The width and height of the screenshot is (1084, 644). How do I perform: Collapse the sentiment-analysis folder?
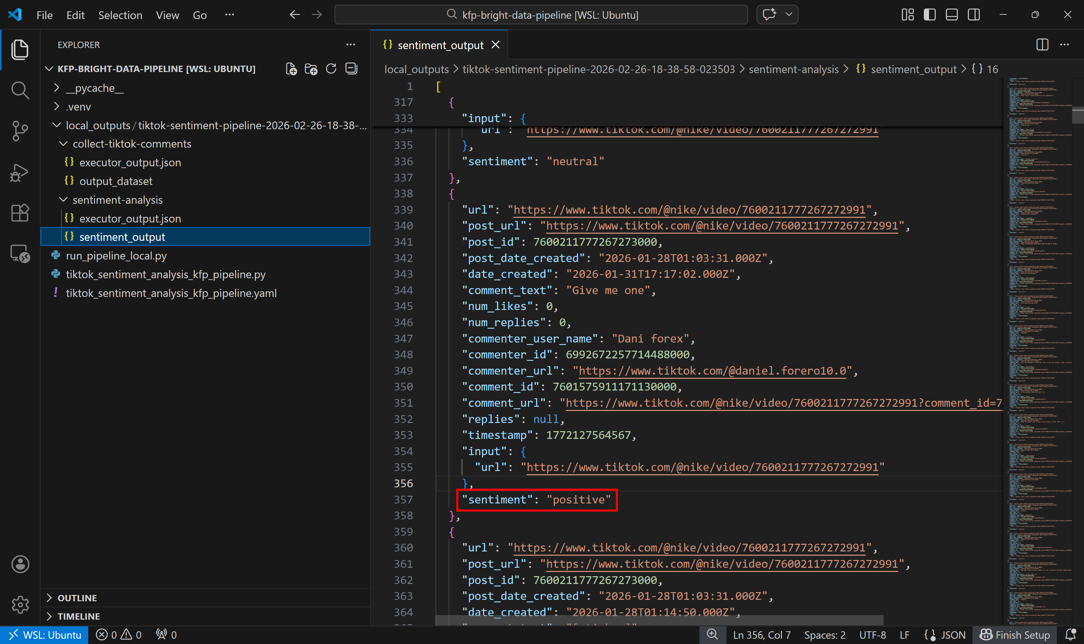tap(63, 199)
